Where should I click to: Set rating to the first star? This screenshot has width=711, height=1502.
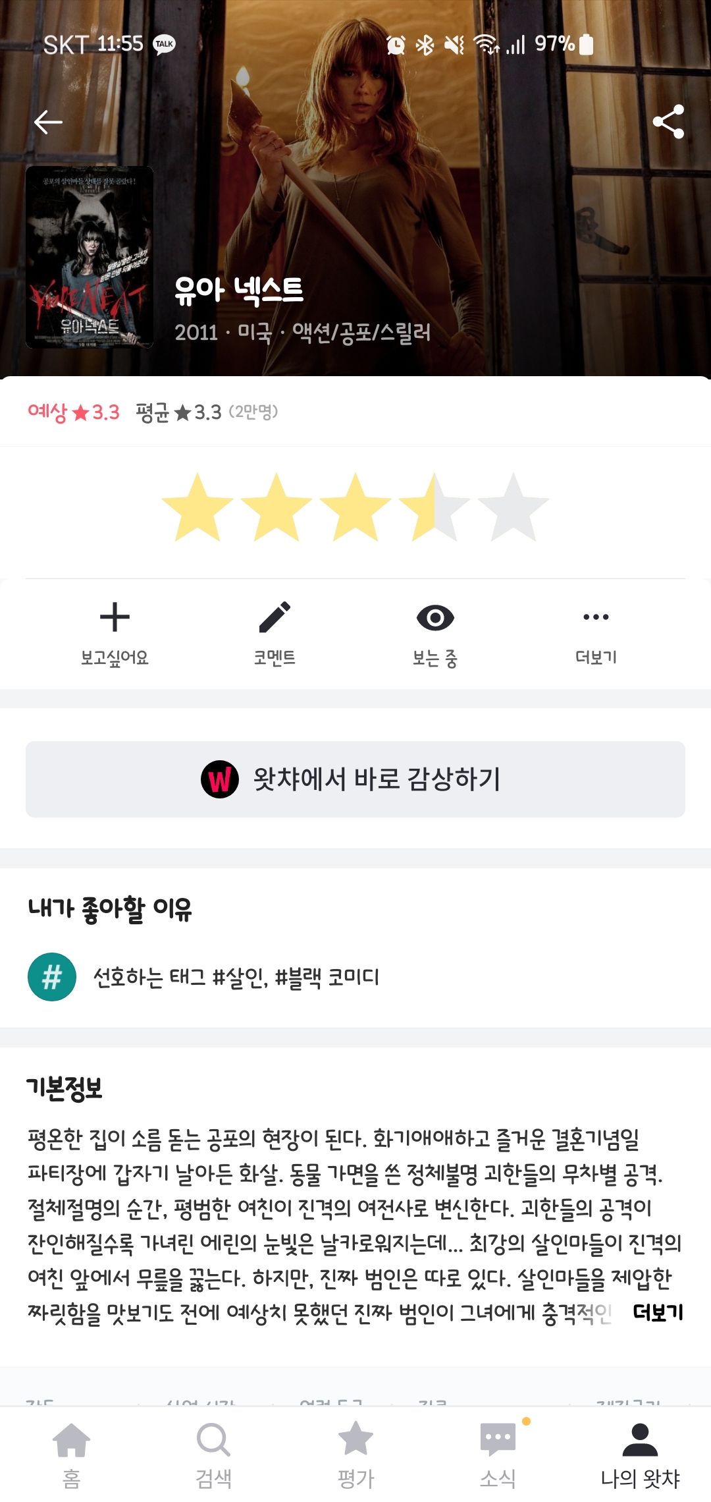point(197,507)
